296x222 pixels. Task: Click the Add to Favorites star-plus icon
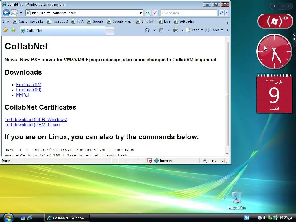[13, 30]
